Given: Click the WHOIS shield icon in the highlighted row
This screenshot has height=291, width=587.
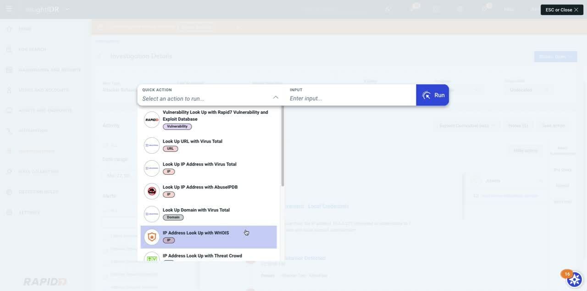Looking at the screenshot, I should click(152, 237).
